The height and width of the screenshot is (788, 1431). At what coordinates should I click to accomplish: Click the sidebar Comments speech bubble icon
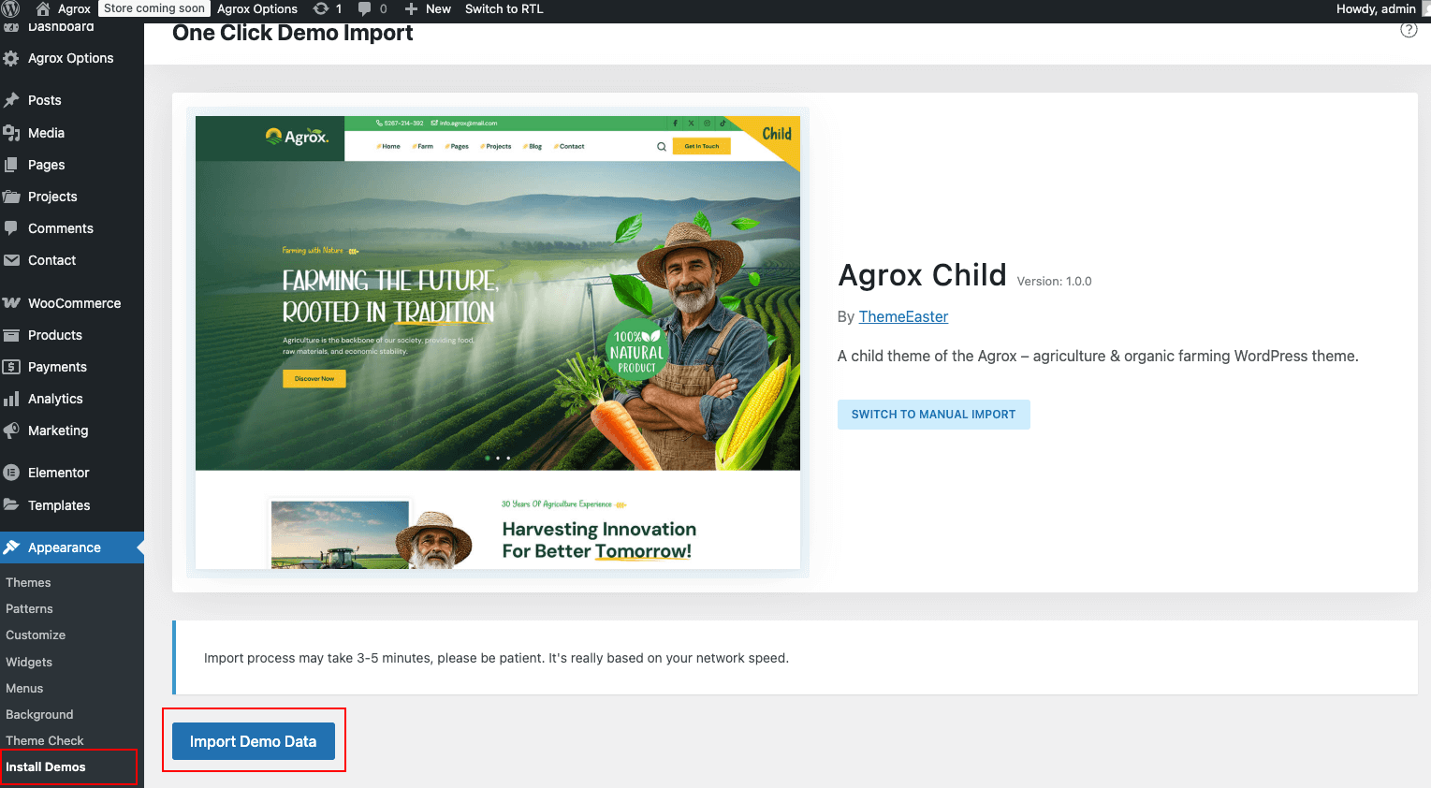click(11, 228)
